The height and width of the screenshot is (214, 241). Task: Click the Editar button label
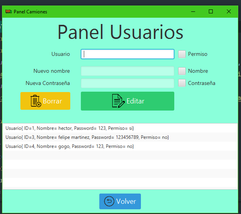coord(135,101)
